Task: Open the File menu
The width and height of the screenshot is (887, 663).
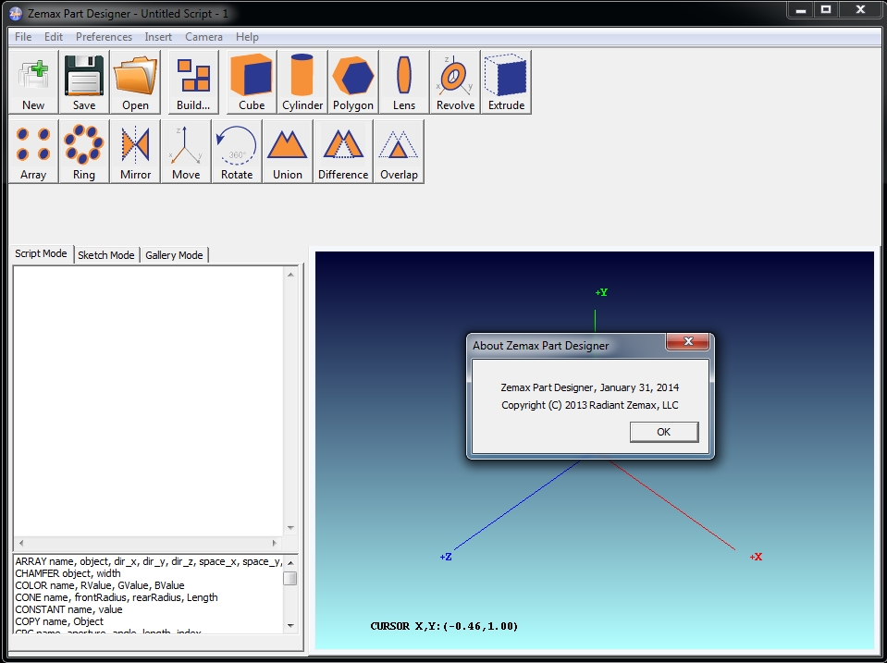Action: coord(23,37)
